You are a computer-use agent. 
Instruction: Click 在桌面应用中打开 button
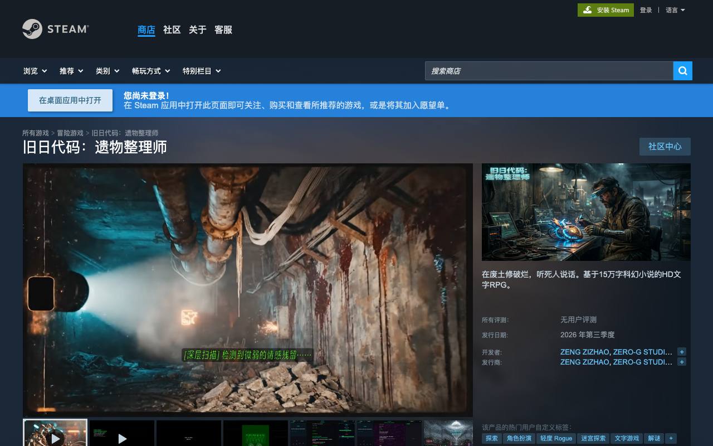click(70, 100)
